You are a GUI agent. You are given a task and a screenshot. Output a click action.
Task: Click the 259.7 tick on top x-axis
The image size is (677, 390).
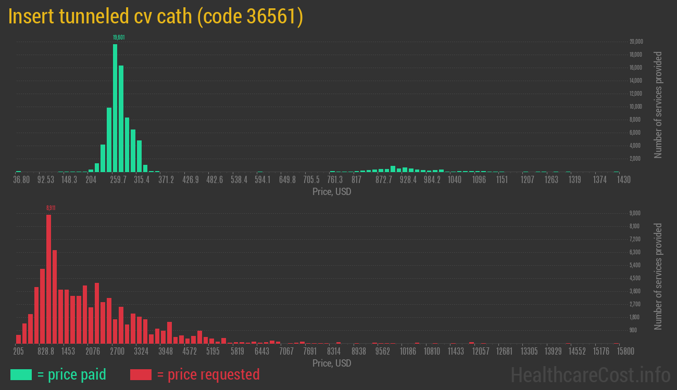[118, 180]
